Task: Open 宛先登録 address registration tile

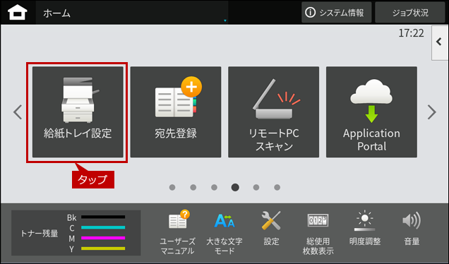Action: click(176, 112)
